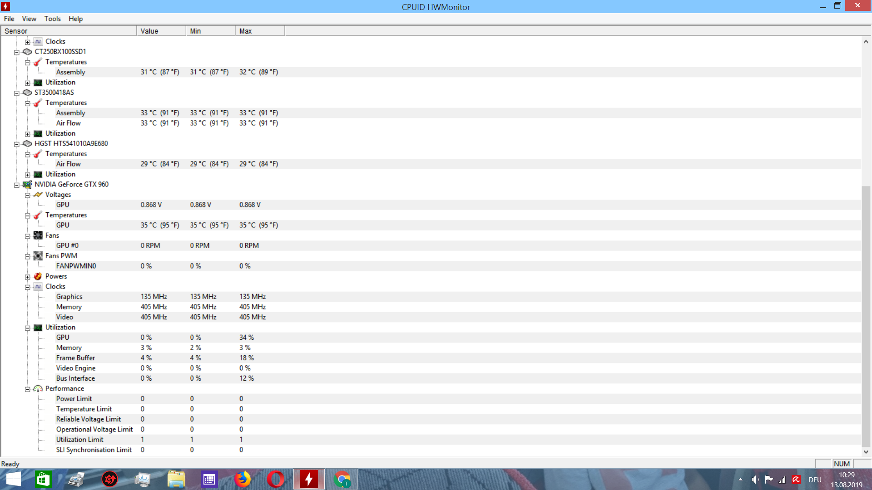Open Opera browser from the taskbar
Screen dimensions: 872x490
point(275,479)
